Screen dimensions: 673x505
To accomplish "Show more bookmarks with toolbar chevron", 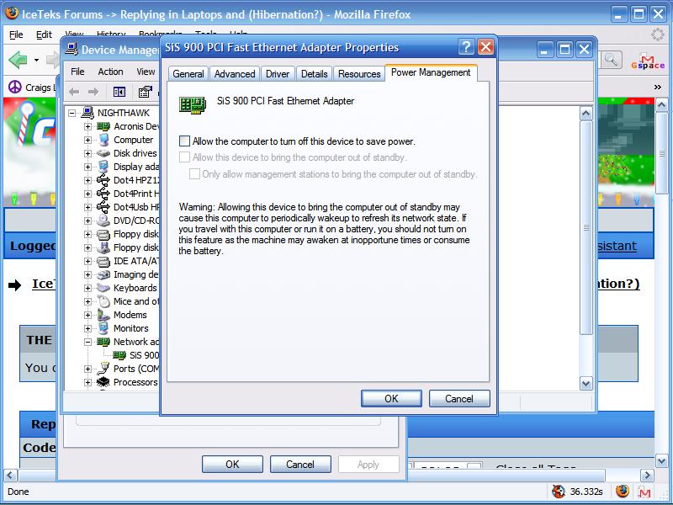I will [x=657, y=88].
